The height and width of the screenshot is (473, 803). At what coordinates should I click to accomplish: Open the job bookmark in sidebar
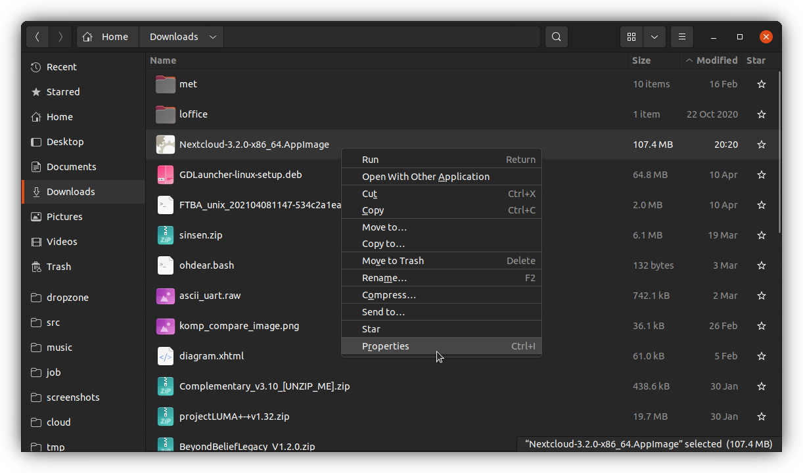(83, 372)
